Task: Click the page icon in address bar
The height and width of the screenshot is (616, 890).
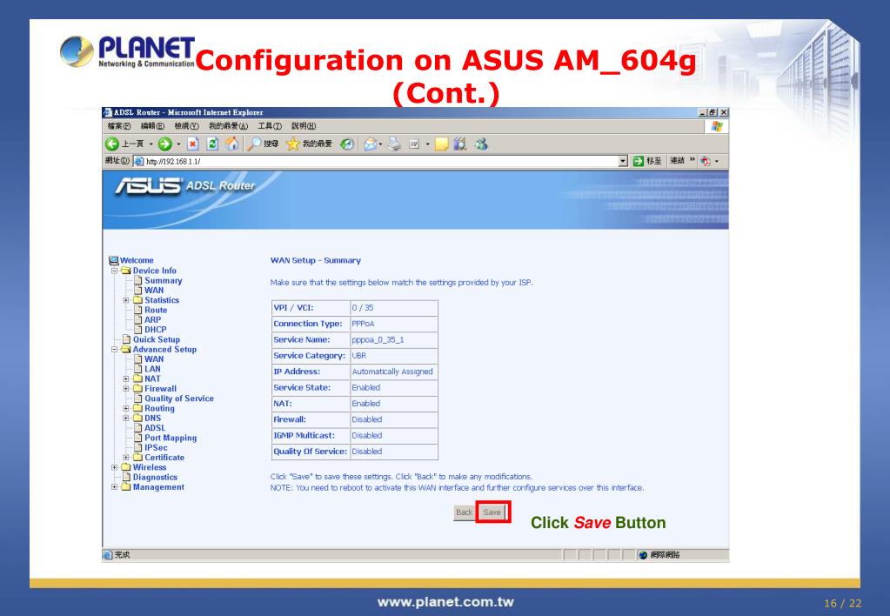Action: (x=139, y=161)
